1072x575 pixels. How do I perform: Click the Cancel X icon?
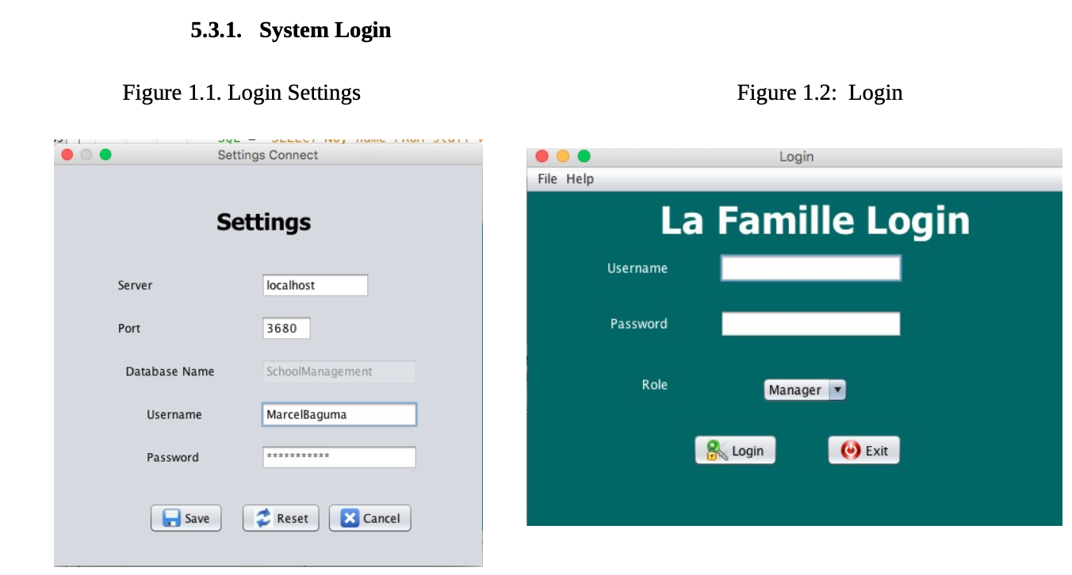click(350, 518)
